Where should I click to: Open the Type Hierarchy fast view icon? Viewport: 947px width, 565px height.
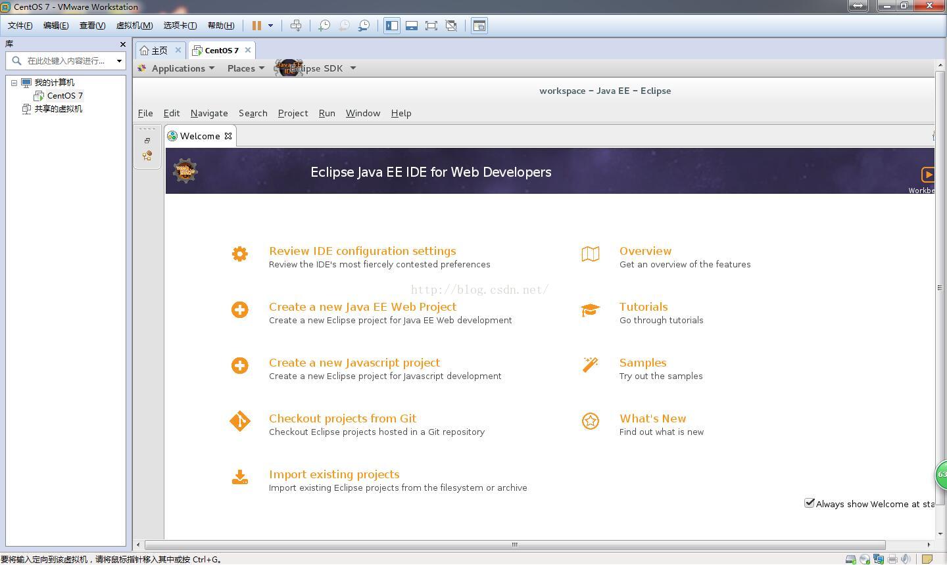[x=147, y=156]
